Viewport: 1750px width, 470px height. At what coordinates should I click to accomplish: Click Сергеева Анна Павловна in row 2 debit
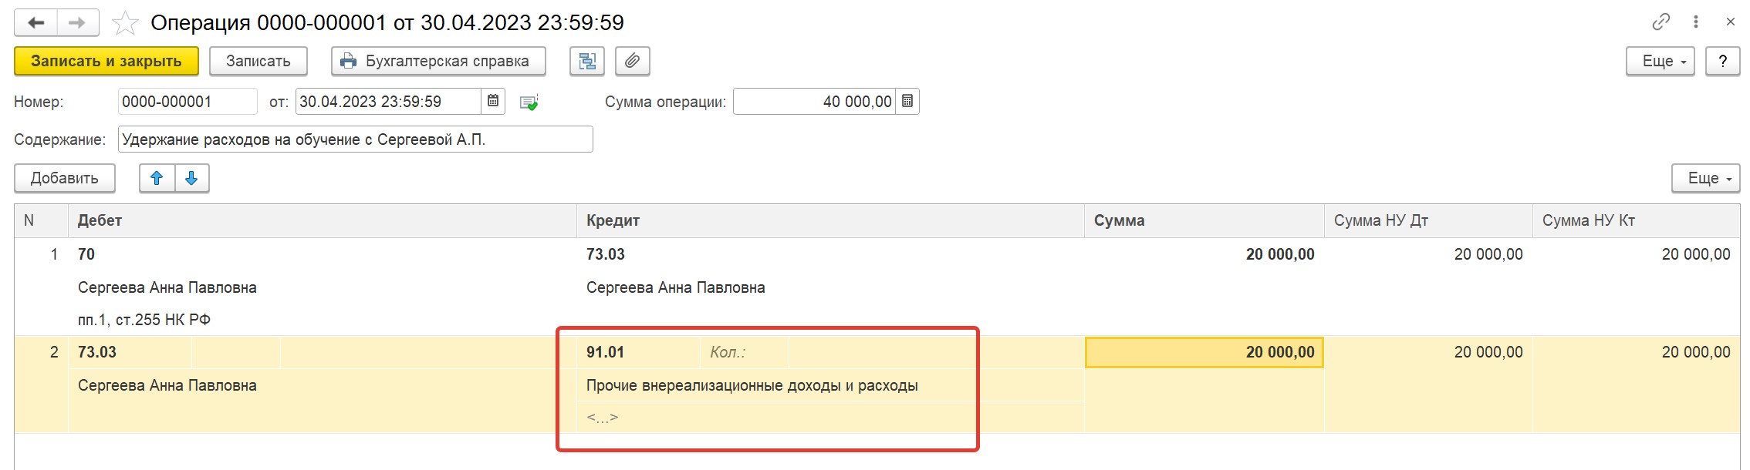pos(167,385)
